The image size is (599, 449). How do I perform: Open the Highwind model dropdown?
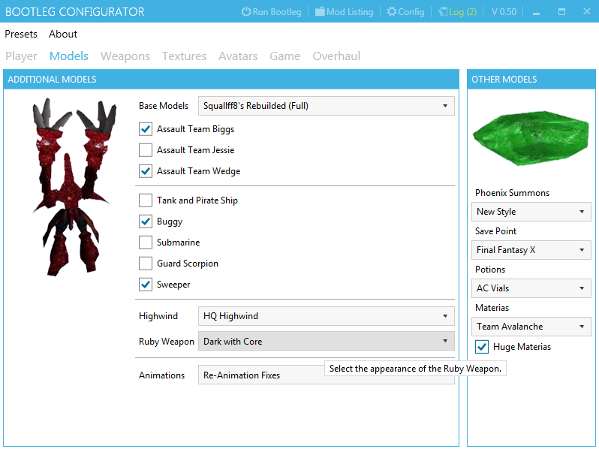point(327,316)
